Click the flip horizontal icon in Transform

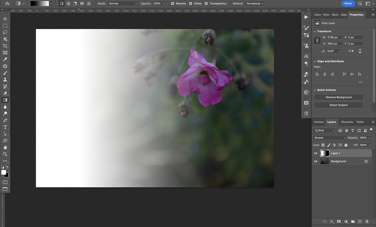(351, 51)
